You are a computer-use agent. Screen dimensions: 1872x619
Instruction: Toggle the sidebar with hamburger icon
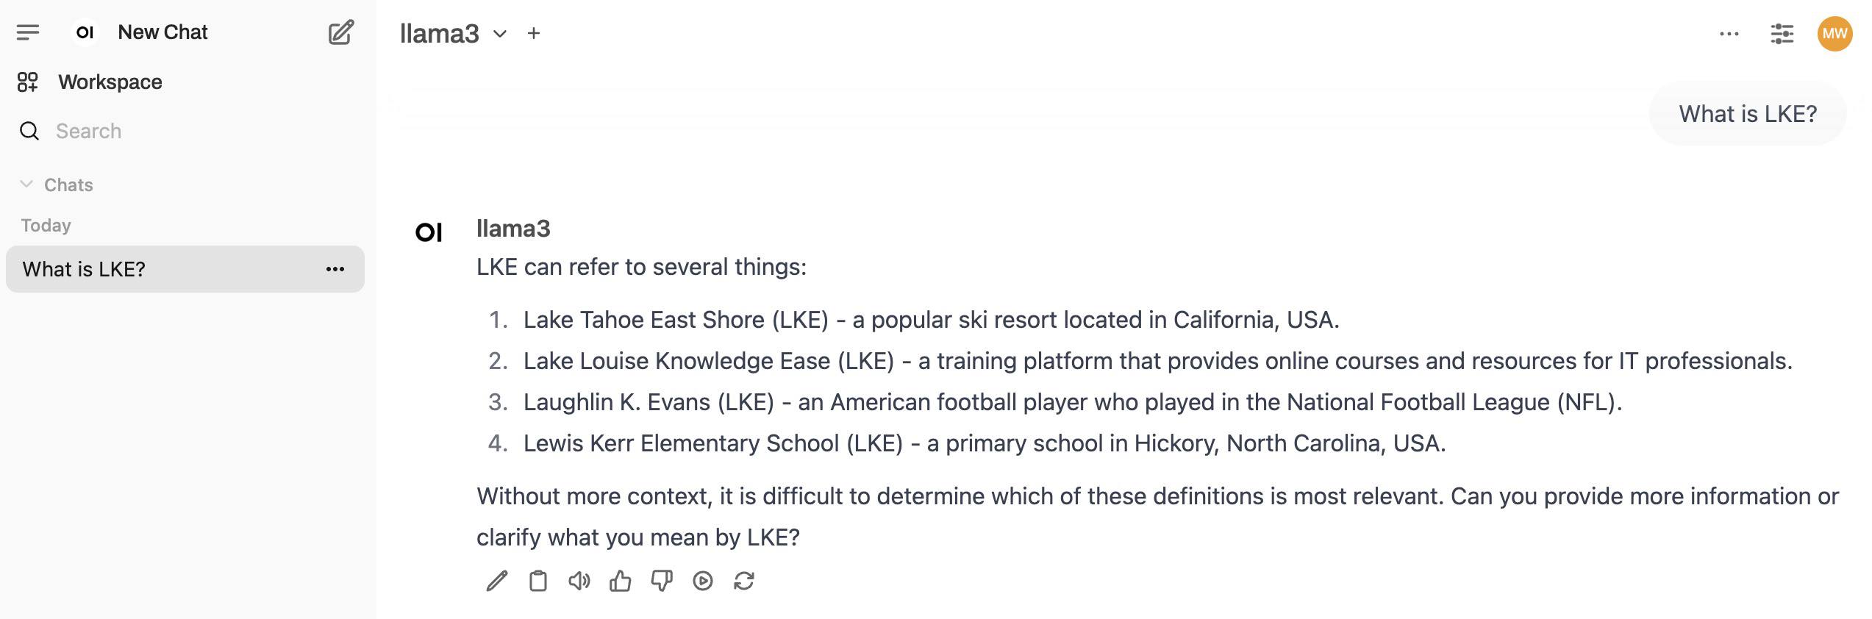[x=28, y=32]
